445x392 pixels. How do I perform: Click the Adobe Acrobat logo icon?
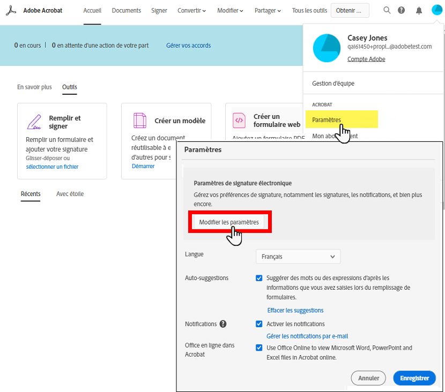[11, 11]
